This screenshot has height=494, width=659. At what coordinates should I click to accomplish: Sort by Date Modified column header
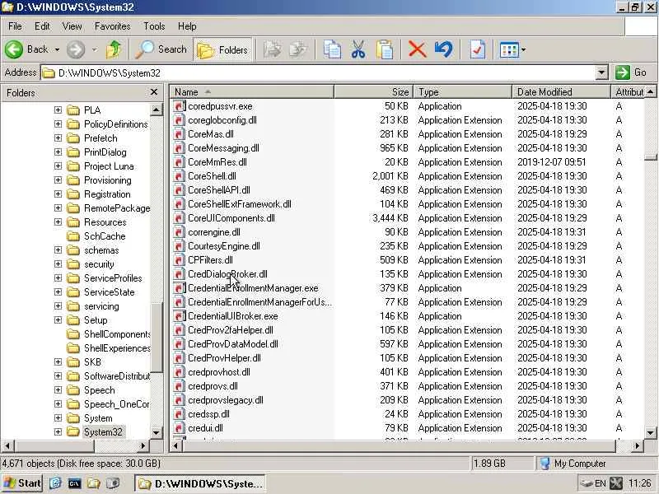(561, 91)
